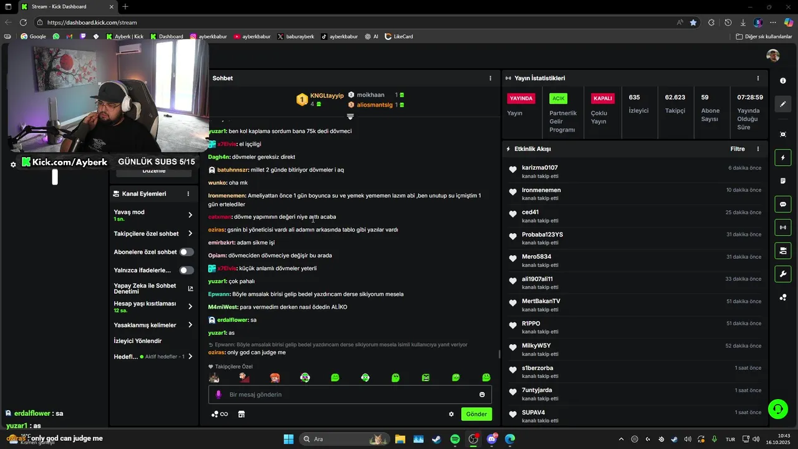
Task: Toggle Yalnızca ifadelerle switch
Action: coord(186,270)
